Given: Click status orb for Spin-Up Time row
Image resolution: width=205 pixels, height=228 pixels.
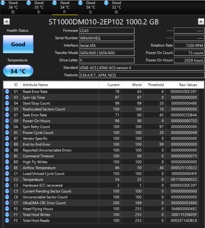Looking at the screenshot, I should pos(7,97).
